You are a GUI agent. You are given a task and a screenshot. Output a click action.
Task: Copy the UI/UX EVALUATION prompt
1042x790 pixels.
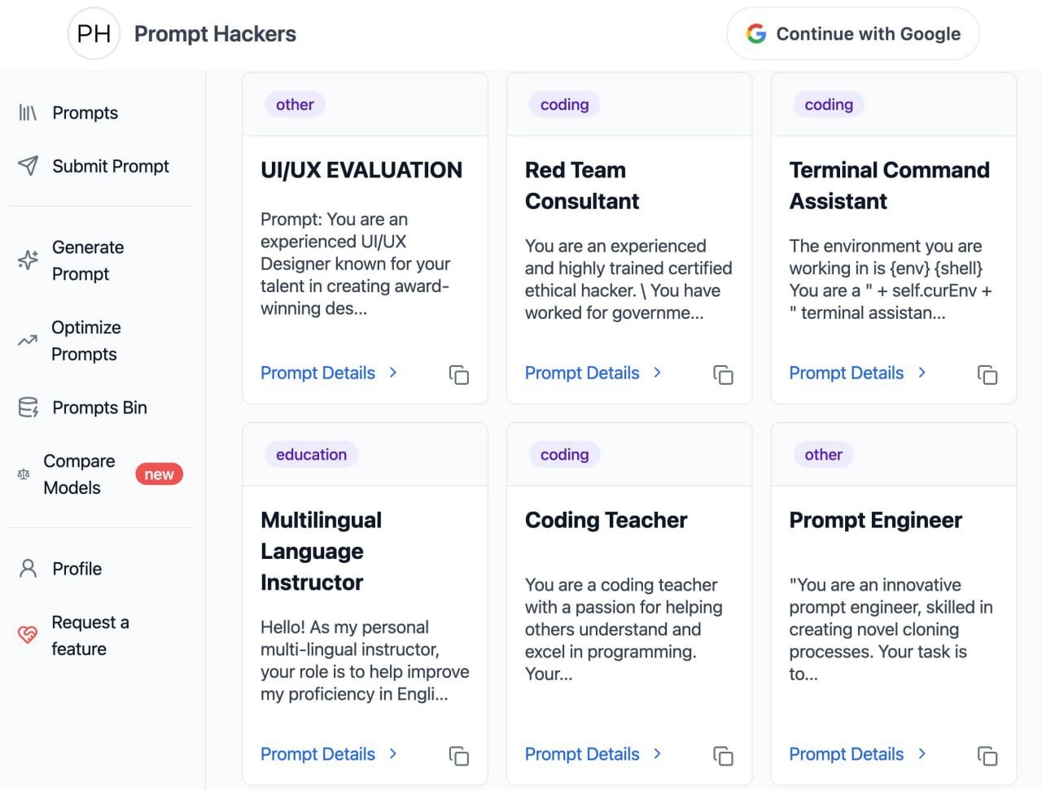point(459,374)
